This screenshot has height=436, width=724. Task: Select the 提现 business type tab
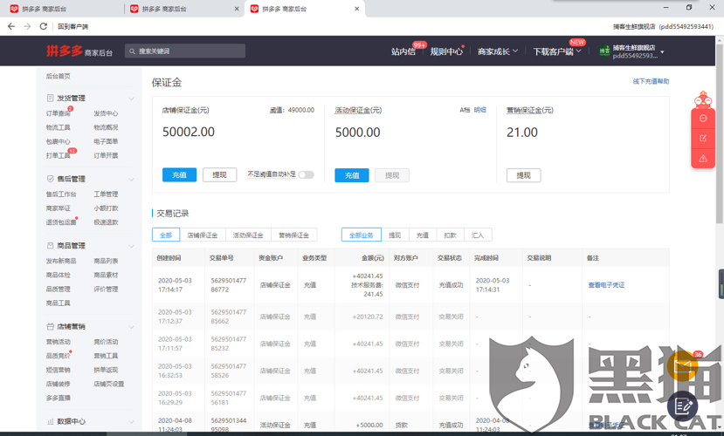point(395,235)
